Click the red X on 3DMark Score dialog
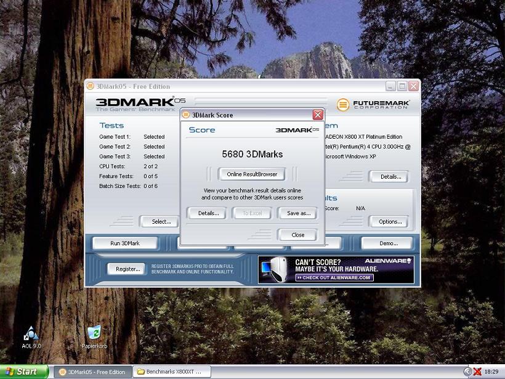This screenshot has height=379, width=505. 318,115
